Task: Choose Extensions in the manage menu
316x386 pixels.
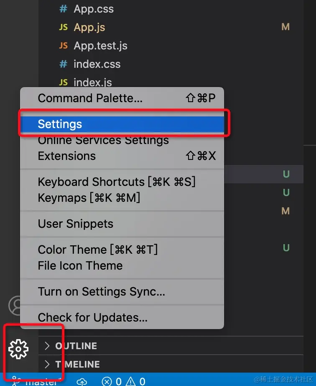Action: click(67, 156)
